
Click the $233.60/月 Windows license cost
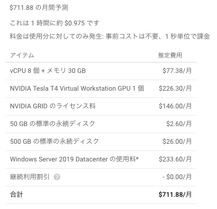[x=175, y=159]
